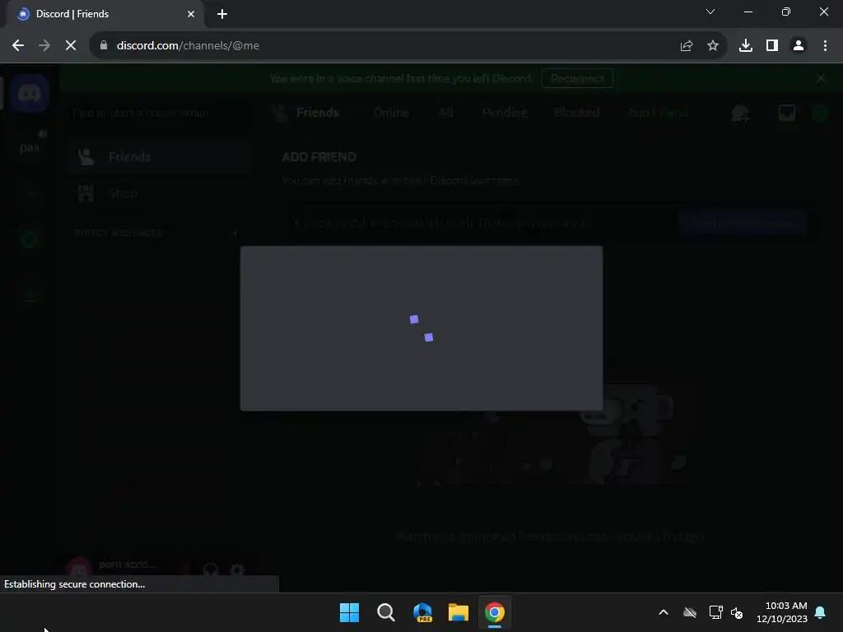Select the Discord | Friends browser tab
843x632 pixels.
click(x=105, y=14)
